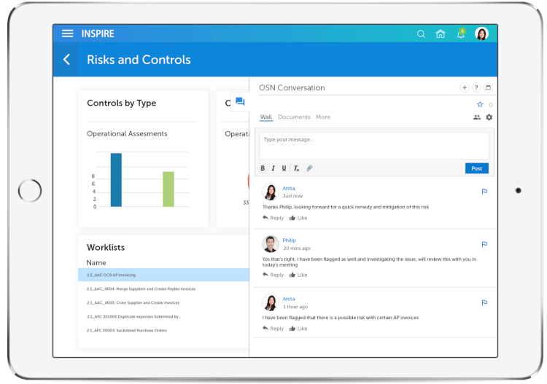The image size is (547, 384).
Task: Open notifications bell with green badge
Action: click(x=461, y=34)
